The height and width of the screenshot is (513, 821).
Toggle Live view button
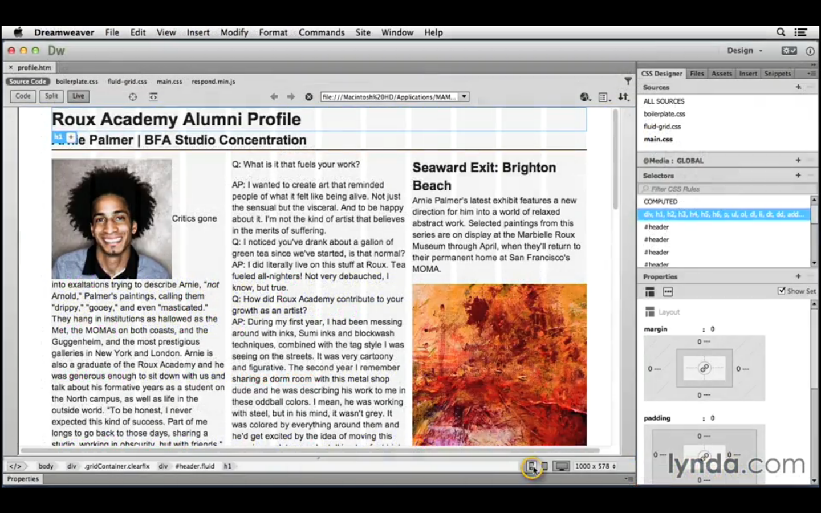click(x=78, y=96)
